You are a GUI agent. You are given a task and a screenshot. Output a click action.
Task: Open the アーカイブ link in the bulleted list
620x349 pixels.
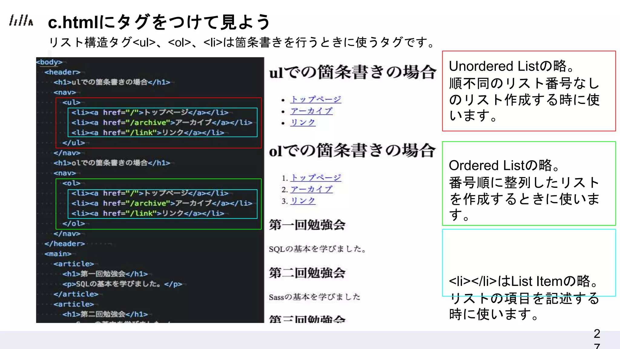pyautogui.click(x=312, y=111)
